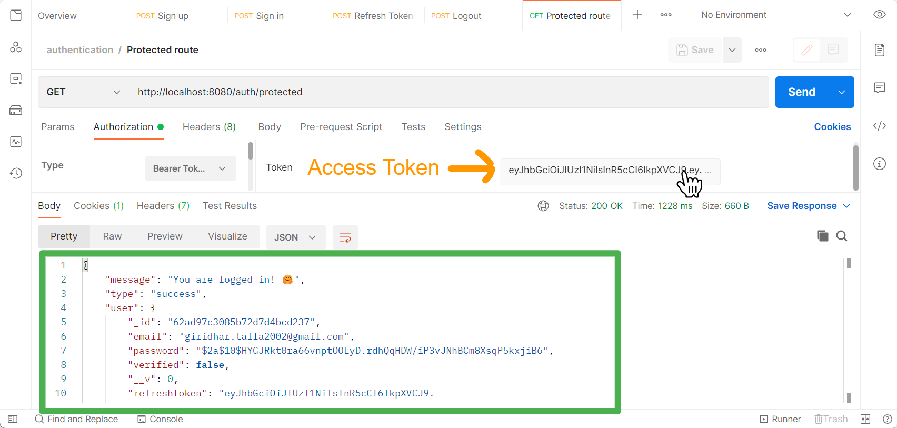Open the GET method dropdown
The width and height of the screenshot is (897, 428).
[x=83, y=92]
